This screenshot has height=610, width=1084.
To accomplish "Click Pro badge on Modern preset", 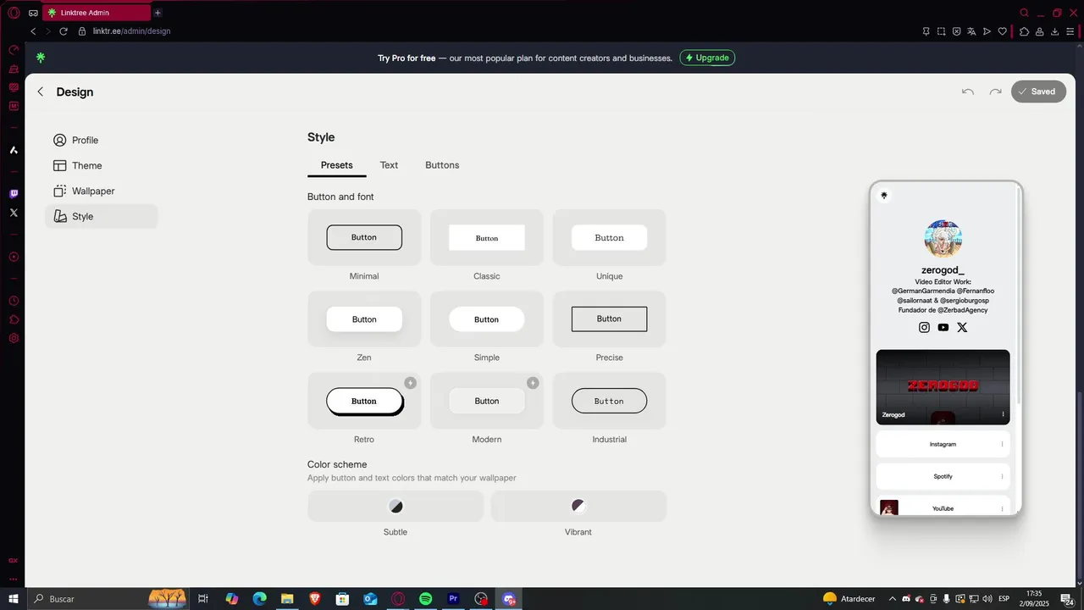I will 533,383.
